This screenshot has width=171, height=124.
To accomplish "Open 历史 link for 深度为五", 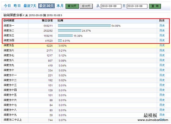I will point(162,45).
